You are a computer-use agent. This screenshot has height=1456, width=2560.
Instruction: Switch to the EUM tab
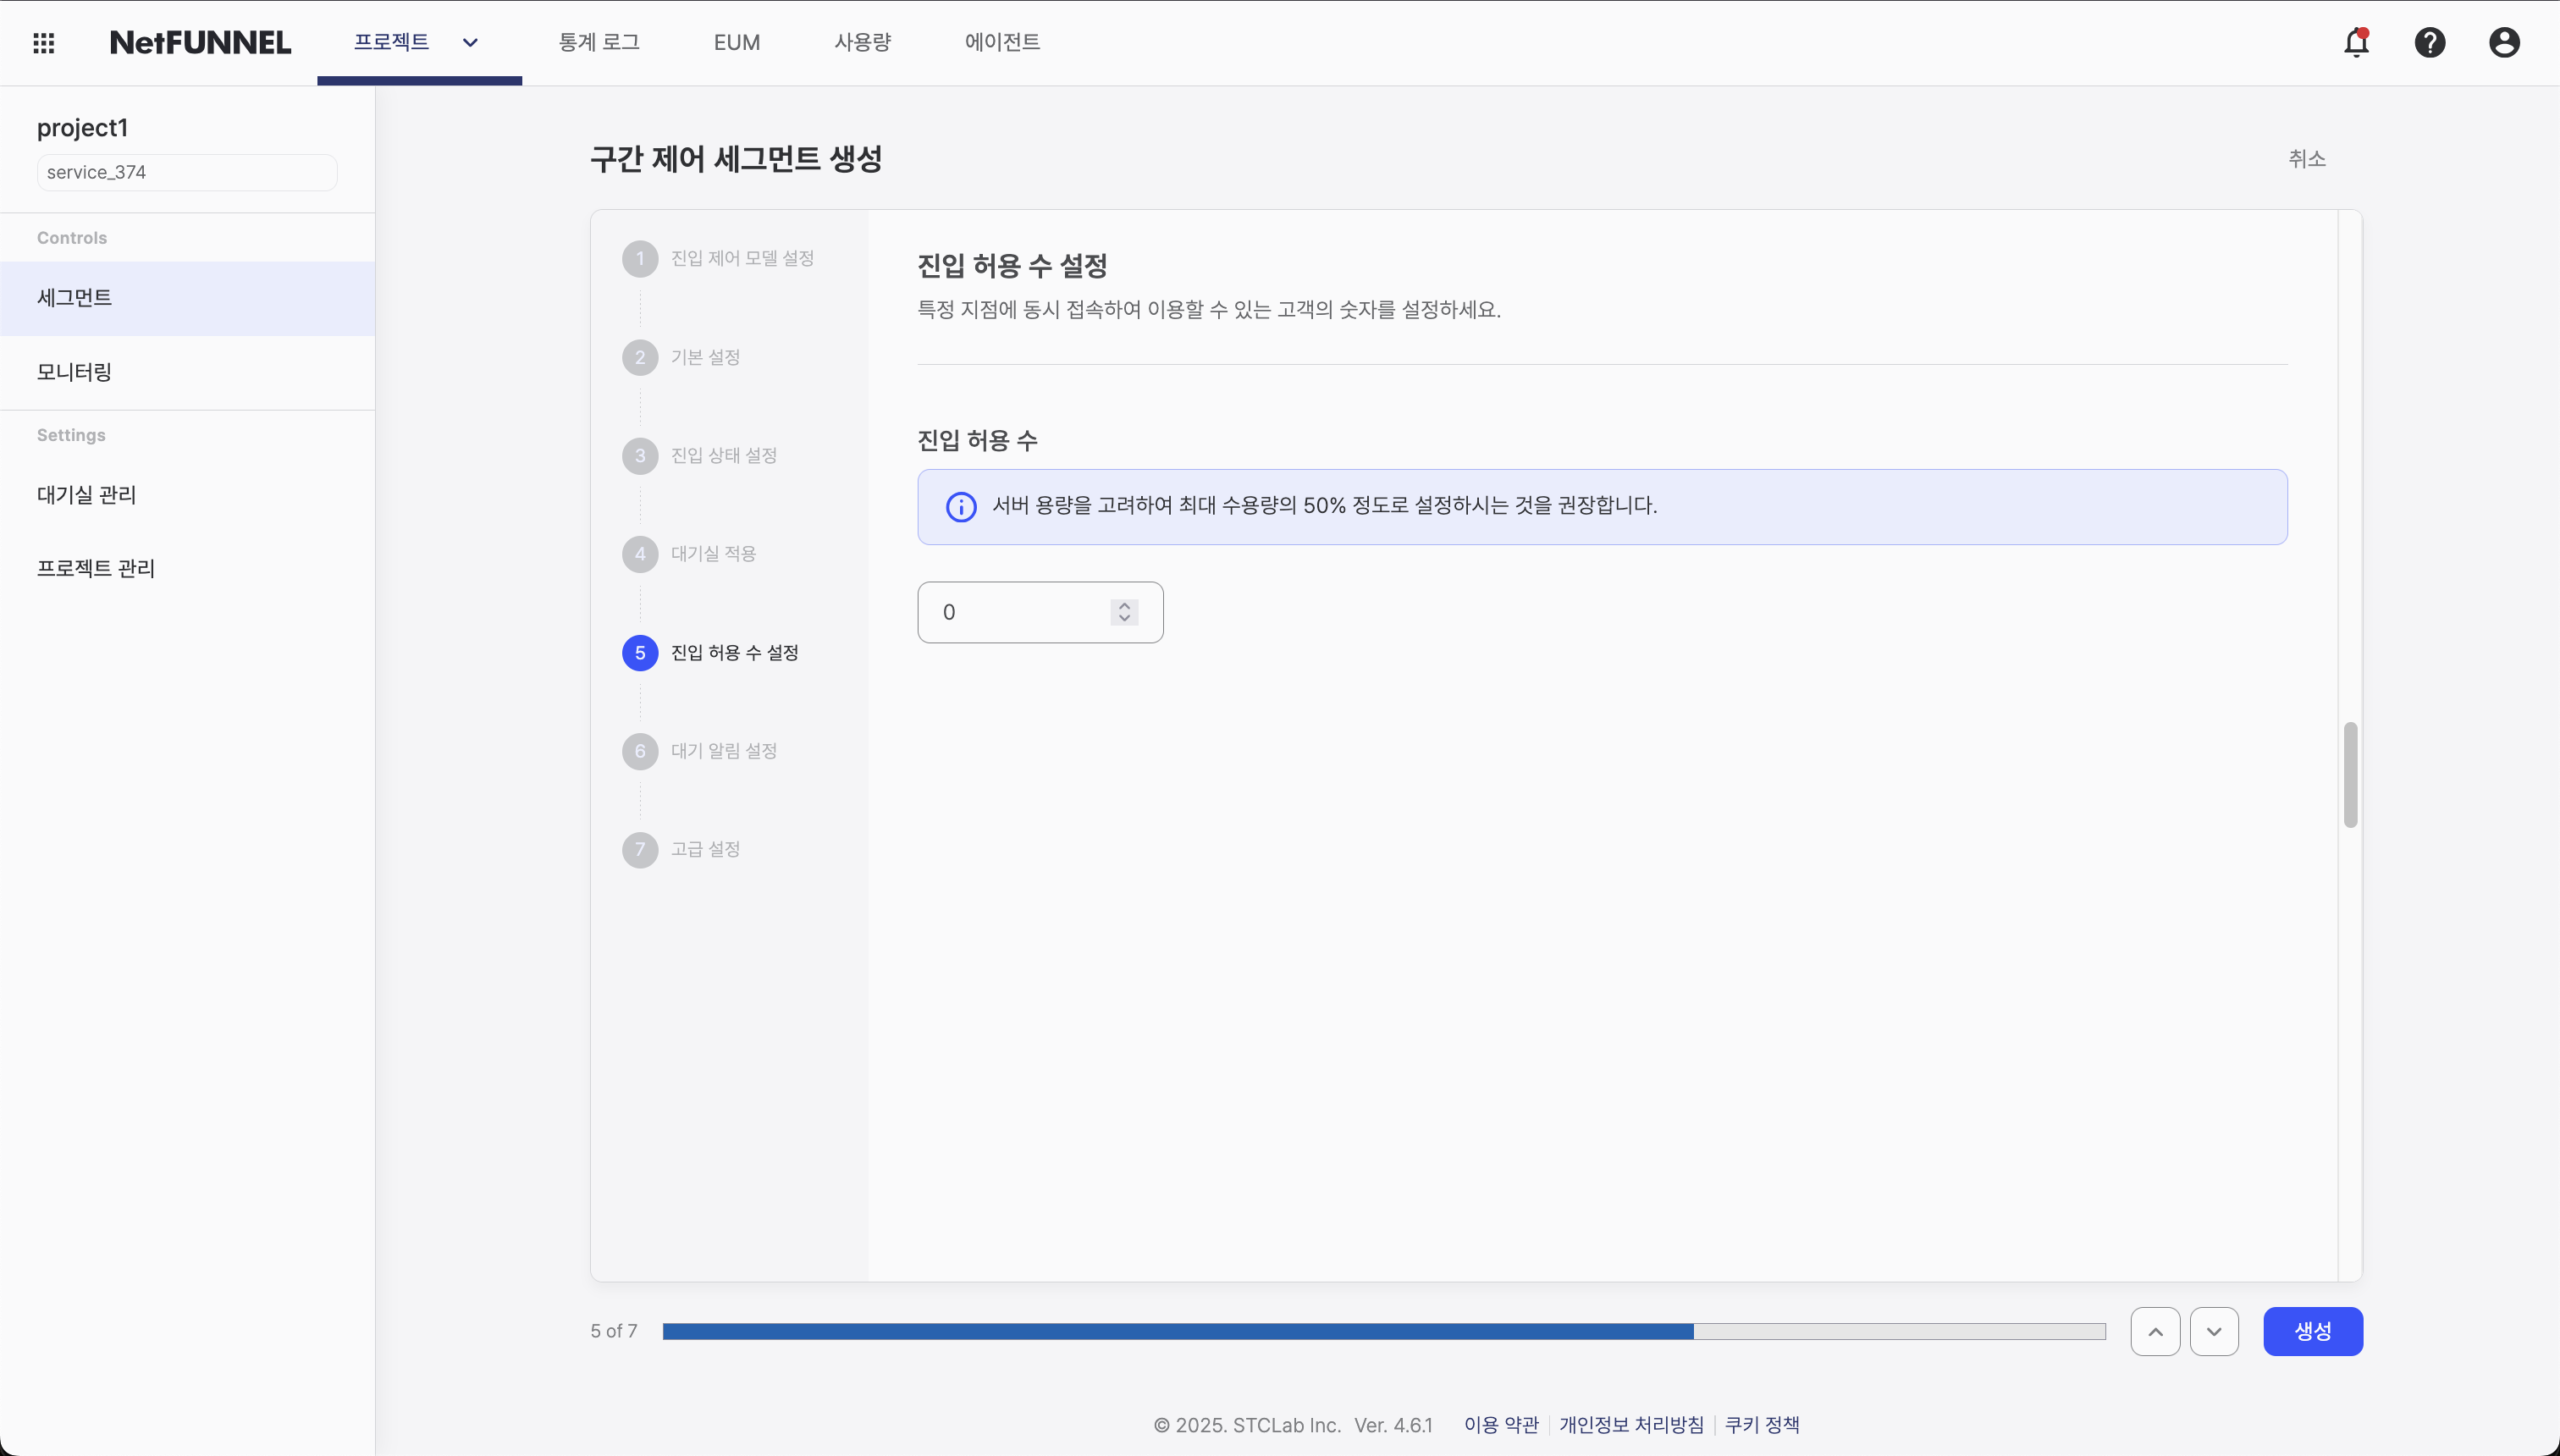click(736, 42)
